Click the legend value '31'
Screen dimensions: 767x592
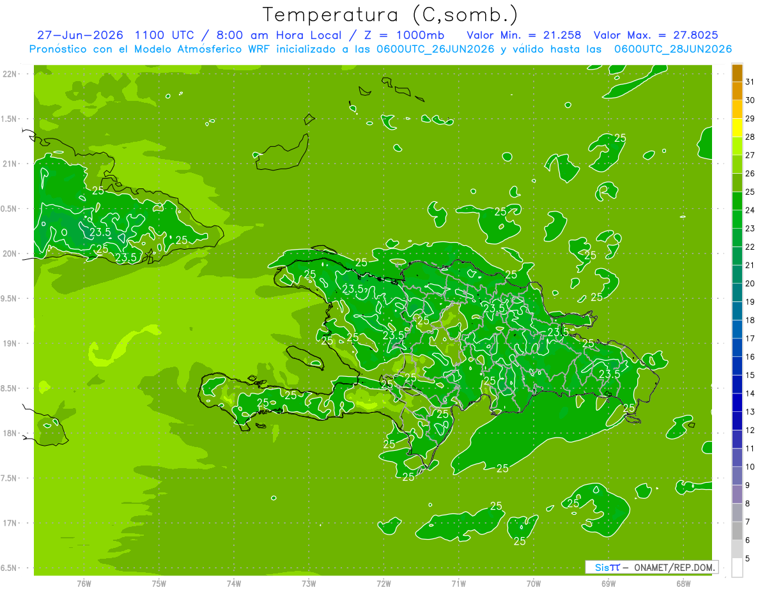[750, 82]
